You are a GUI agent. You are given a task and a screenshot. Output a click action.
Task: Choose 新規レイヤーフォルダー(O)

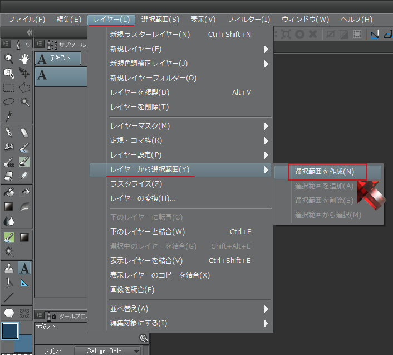click(180, 78)
